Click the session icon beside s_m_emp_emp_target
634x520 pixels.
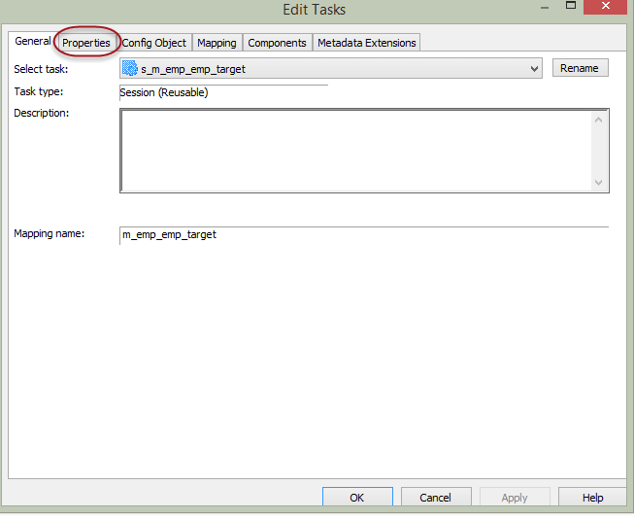tap(130, 69)
